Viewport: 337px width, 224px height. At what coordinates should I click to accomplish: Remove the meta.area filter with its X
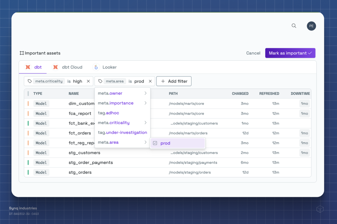pos(150,81)
